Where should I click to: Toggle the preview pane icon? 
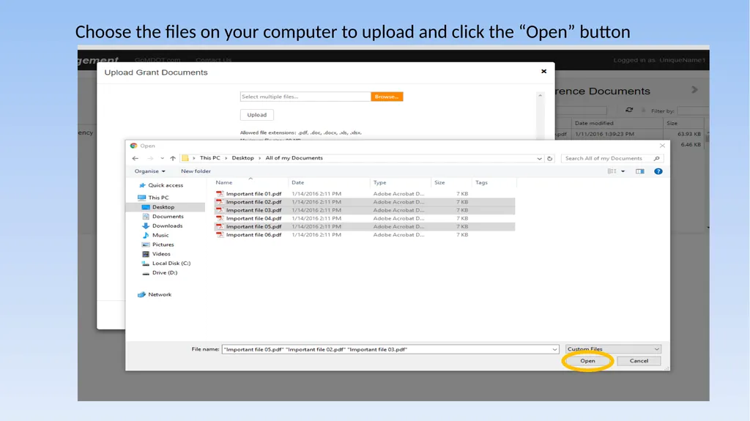pos(639,171)
